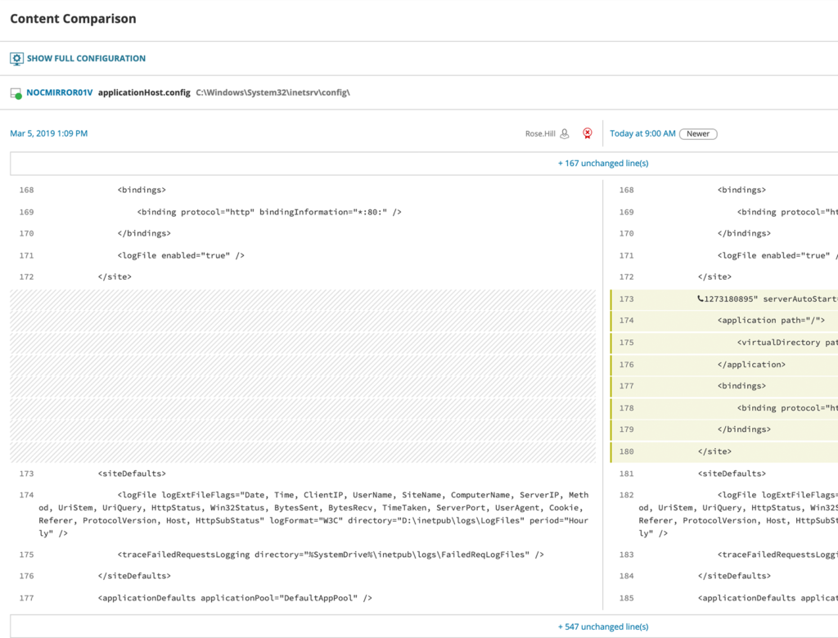The image size is (838, 638).
Task: Click the Rose.Hill user name
Action: [540, 133]
